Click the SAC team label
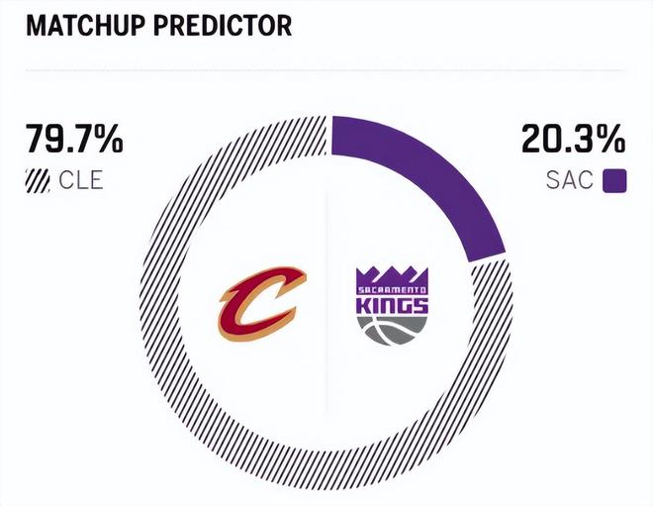 [572, 181]
